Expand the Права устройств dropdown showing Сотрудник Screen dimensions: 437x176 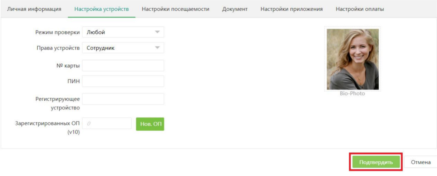coord(118,48)
